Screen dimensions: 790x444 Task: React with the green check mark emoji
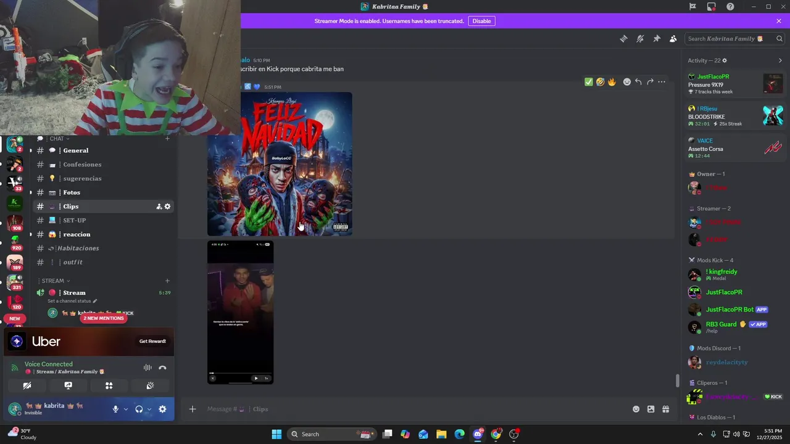pos(589,82)
